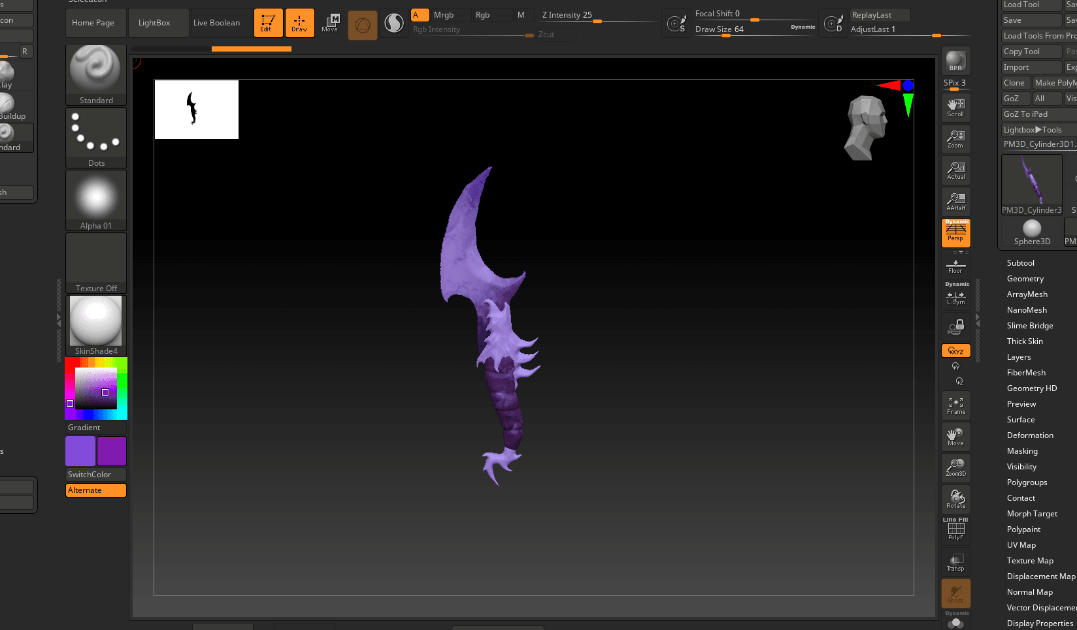This screenshot has height=630, width=1077.
Task: Select the PM3D_Cylinder3 tool thumbnail
Action: click(x=1032, y=185)
